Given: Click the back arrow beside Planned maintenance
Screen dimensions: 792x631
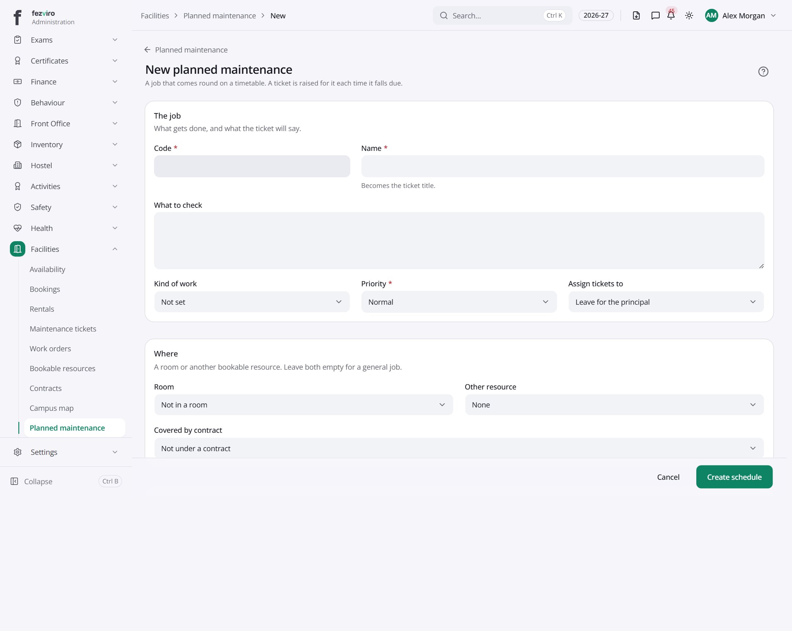Looking at the screenshot, I should tap(147, 50).
